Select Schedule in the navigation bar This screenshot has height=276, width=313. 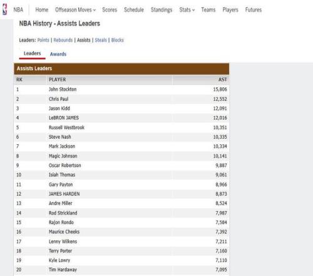point(134,10)
